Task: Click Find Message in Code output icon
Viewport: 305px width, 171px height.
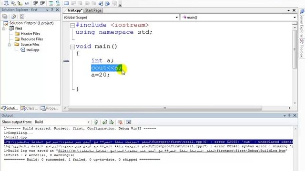Action: (x=96, y=122)
